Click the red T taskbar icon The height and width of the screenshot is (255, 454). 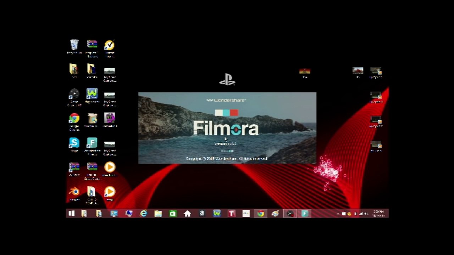[232, 214]
